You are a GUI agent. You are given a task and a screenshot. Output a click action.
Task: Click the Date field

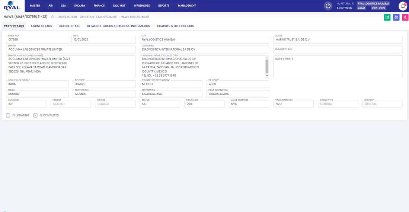click(103, 40)
